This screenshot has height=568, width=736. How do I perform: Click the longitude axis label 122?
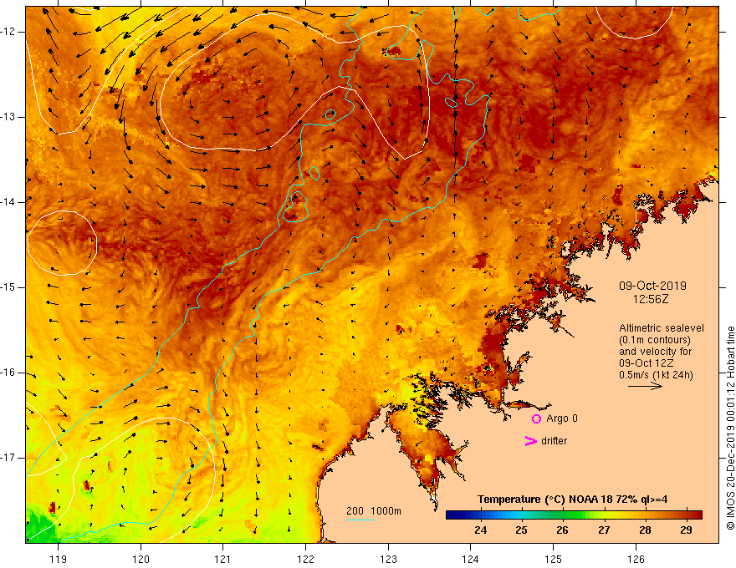pyautogui.click(x=305, y=559)
